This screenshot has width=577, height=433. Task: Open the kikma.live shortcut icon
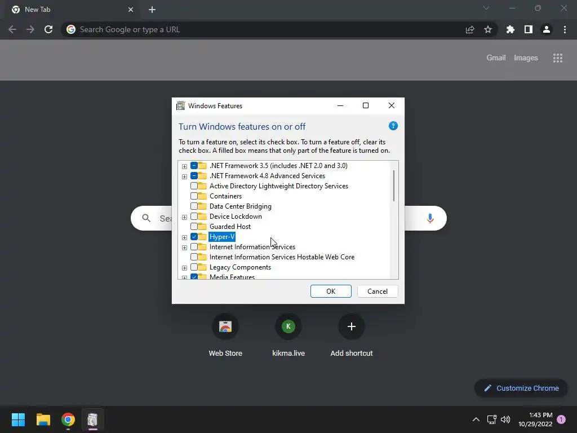pyautogui.click(x=288, y=326)
